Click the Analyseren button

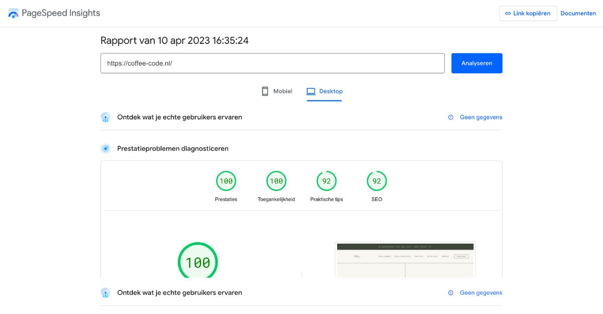476,63
